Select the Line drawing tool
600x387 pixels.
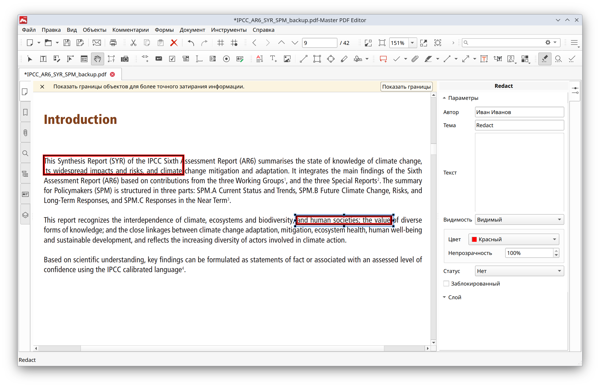coord(303,59)
